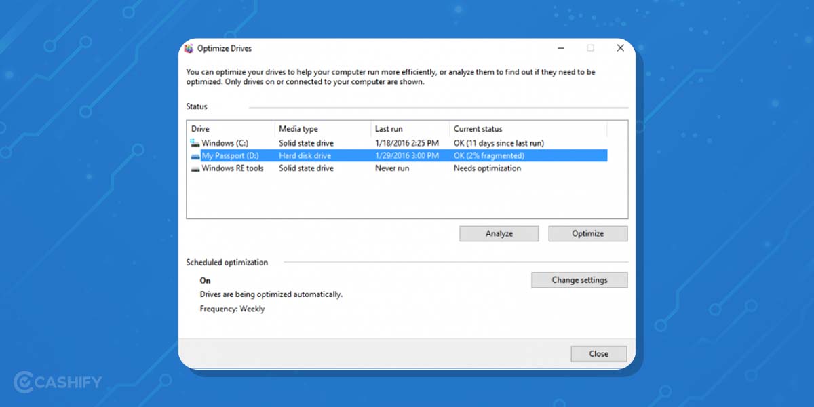Screen dimensions: 814x407
Task: Click the Optimize Drives title bar icon
Action: pos(189,48)
